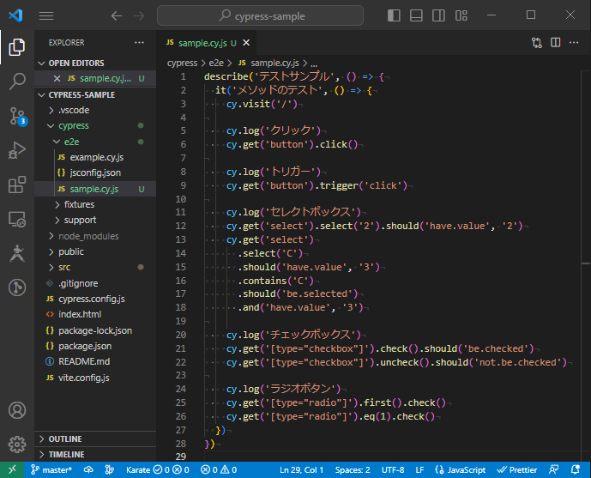Open cypress.config.js file

tap(95, 299)
